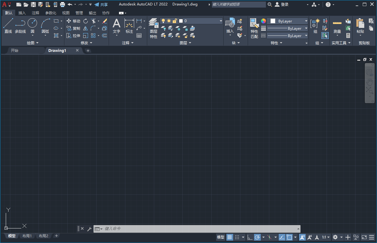Viewport: 377px width, 243px height.
Task: Click the customization menu icon in status bar
Action: point(372,237)
